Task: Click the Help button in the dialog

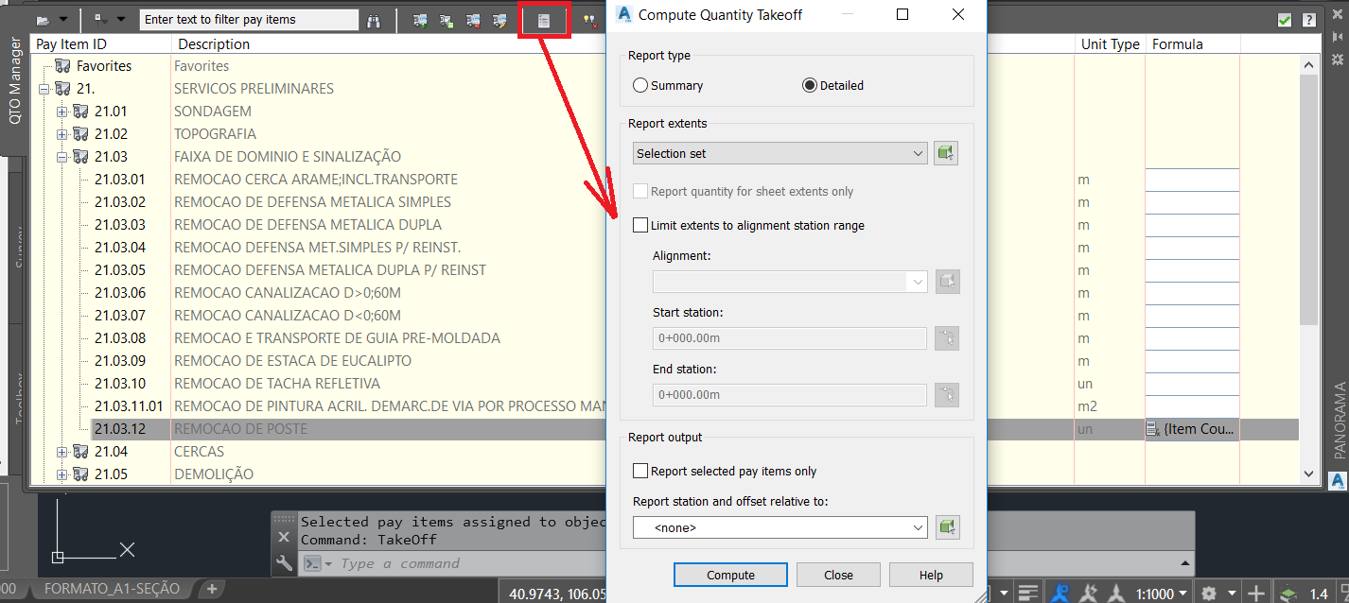Action: (931, 575)
